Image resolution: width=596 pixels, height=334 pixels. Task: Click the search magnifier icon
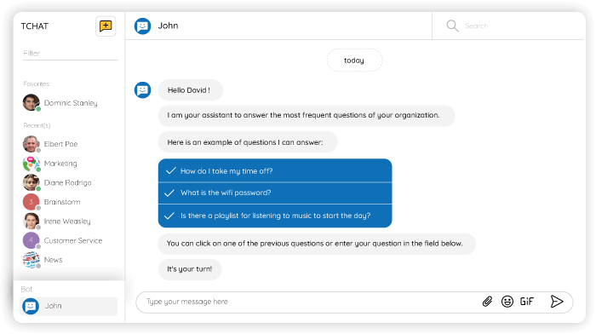coord(452,26)
